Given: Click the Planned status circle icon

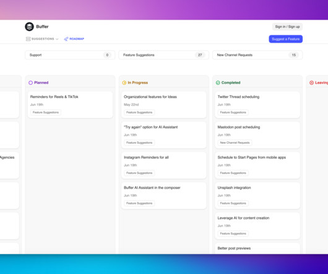Looking at the screenshot, I should click(x=30, y=82).
